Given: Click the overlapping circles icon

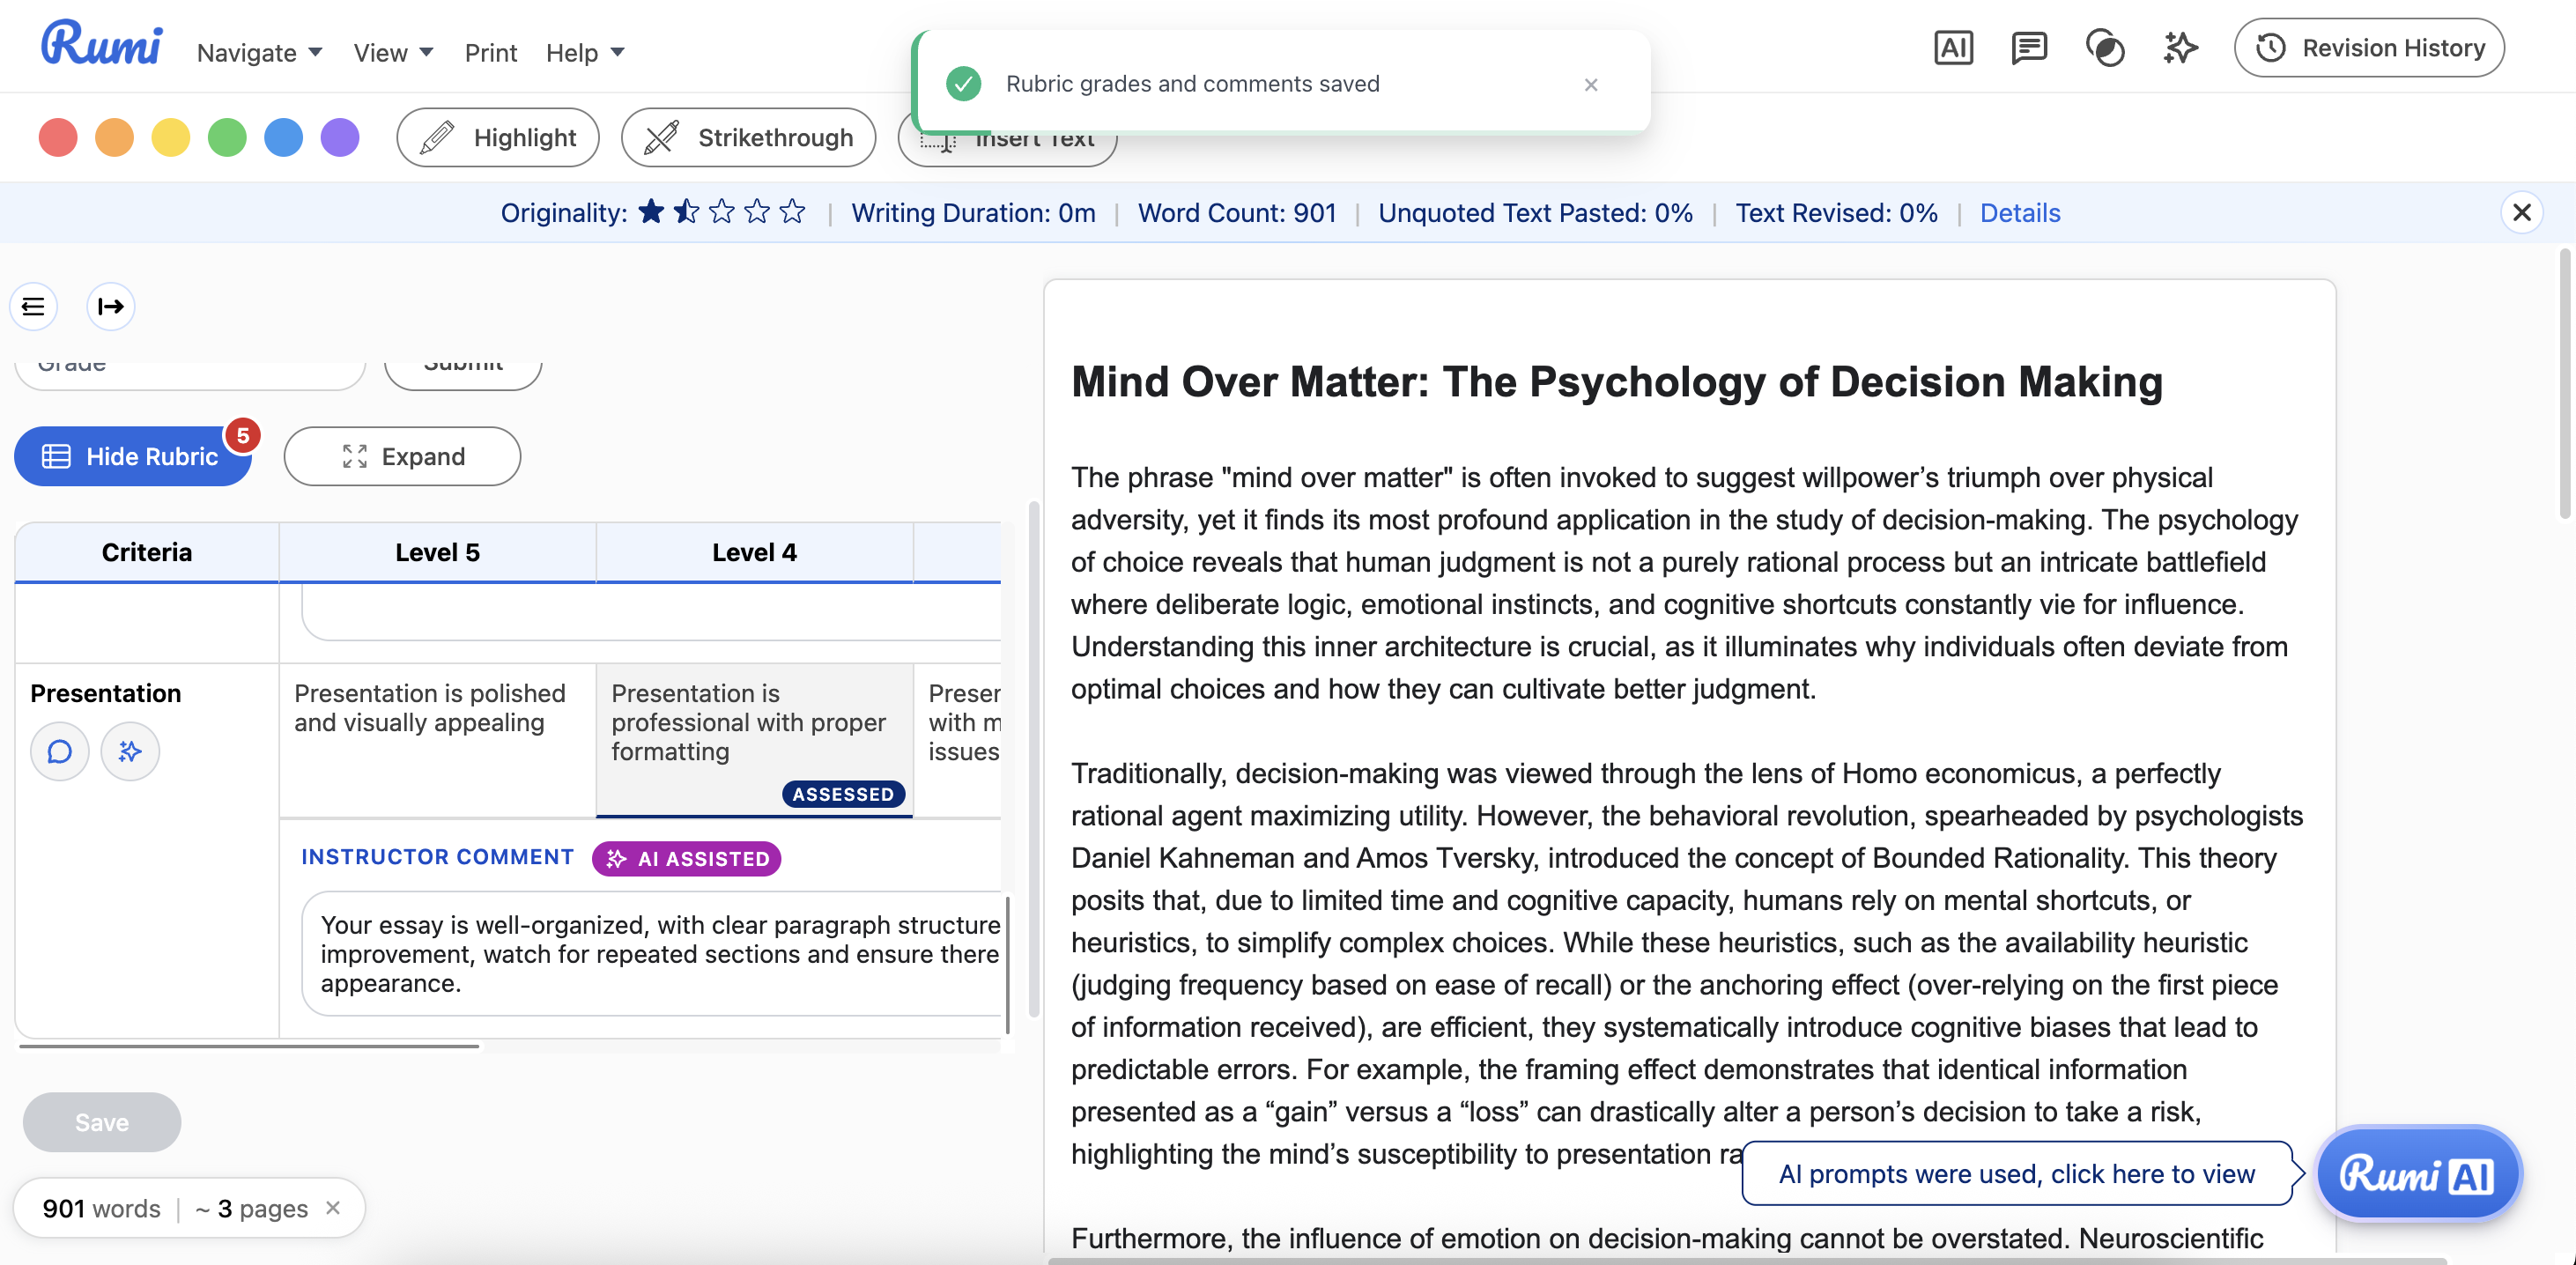Looking at the screenshot, I should (x=2105, y=48).
